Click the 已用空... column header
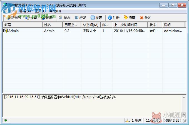 pyautogui.click(x=72, y=25)
